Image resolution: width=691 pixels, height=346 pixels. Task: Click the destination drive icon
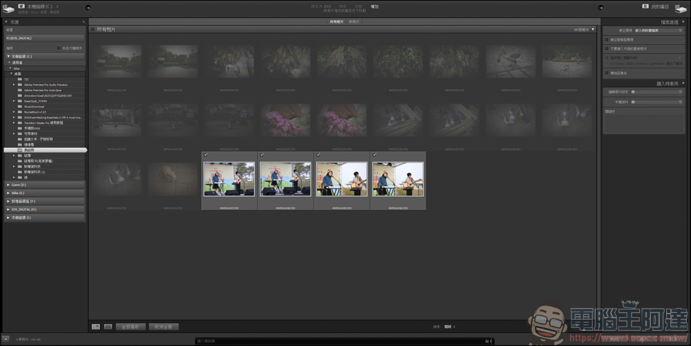click(681, 8)
